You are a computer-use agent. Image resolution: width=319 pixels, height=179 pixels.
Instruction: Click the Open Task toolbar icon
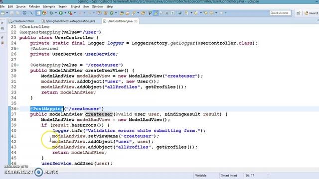pos(128,13)
